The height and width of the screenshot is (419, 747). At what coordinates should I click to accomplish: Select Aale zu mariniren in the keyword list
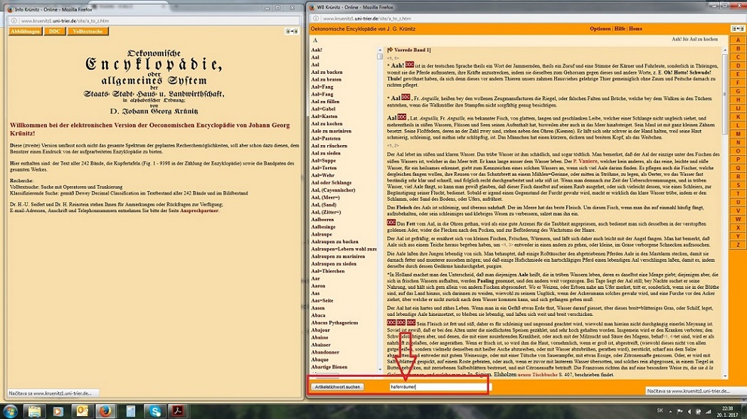[x=331, y=131]
